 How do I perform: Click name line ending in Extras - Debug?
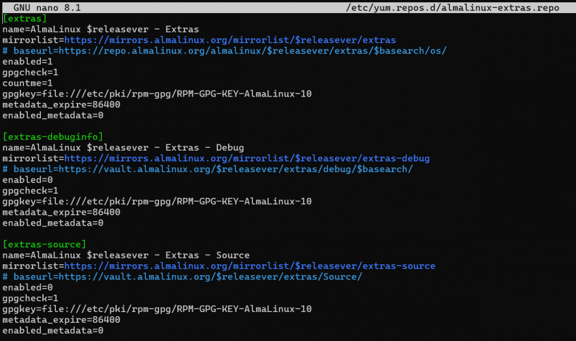(x=123, y=148)
